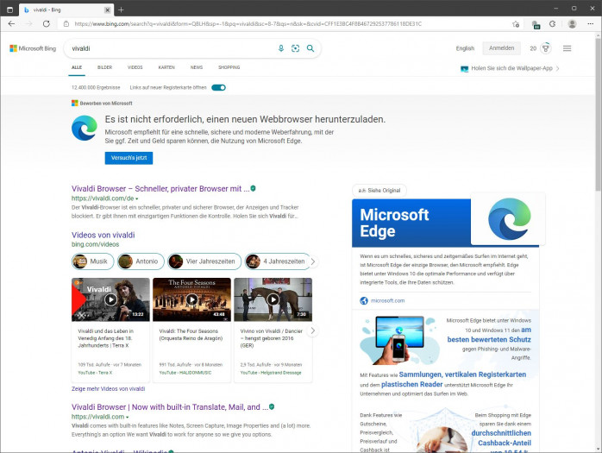
Task: Reload the page with refresh icon
Action: pyautogui.click(x=48, y=24)
